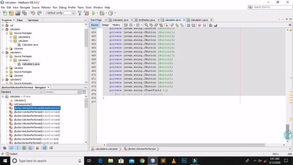Open the Profile Project arrow dropdown

tap(115, 13)
